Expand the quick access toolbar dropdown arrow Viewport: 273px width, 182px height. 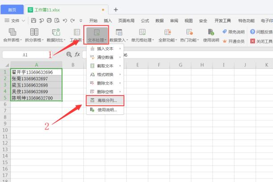coord(81,21)
